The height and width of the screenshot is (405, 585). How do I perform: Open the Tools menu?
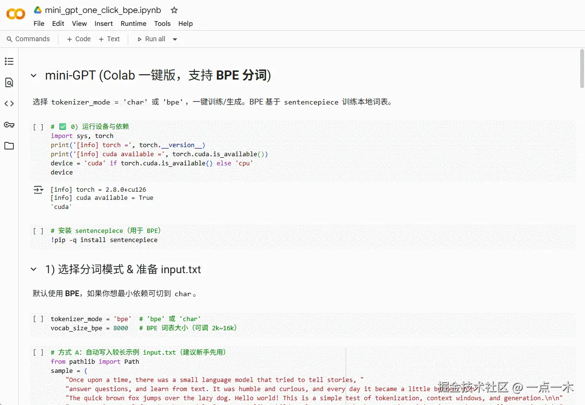(162, 23)
